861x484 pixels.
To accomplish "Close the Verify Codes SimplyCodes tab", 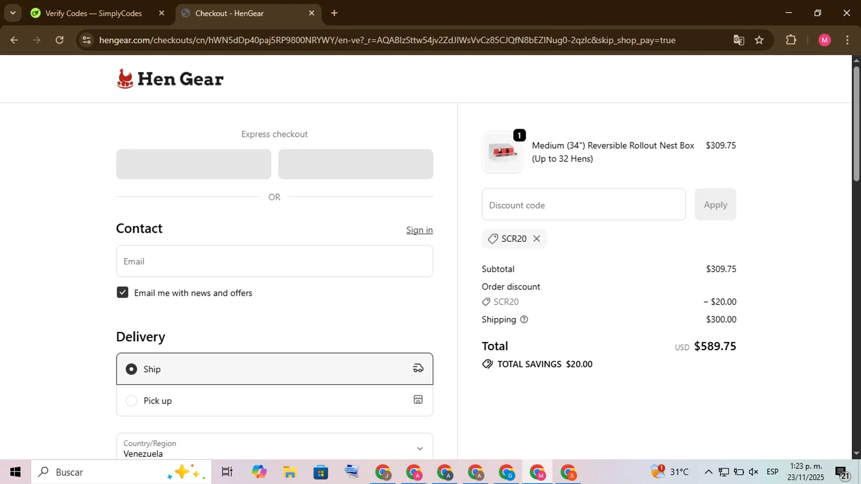I will [161, 13].
